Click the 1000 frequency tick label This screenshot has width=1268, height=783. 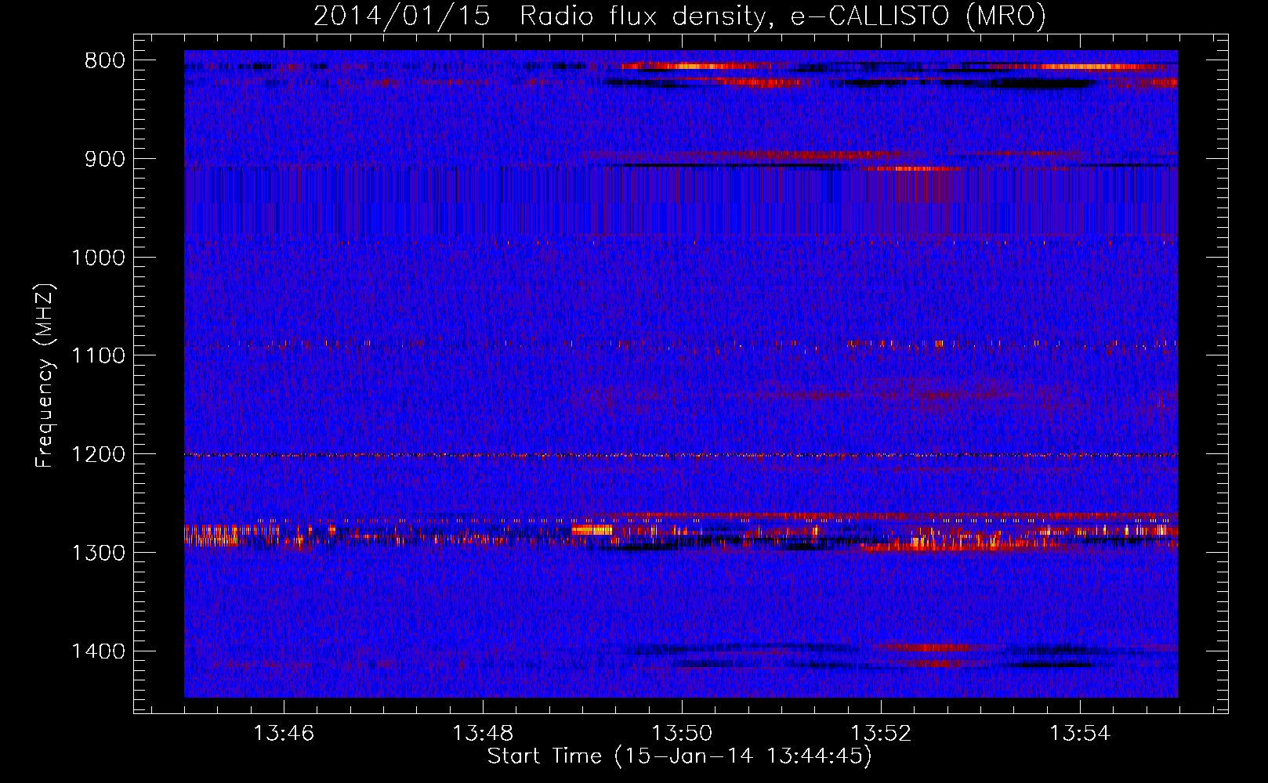pyautogui.click(x=98, y=258)
